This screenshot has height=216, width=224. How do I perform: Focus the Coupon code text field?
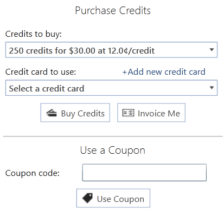coord(144,173)
